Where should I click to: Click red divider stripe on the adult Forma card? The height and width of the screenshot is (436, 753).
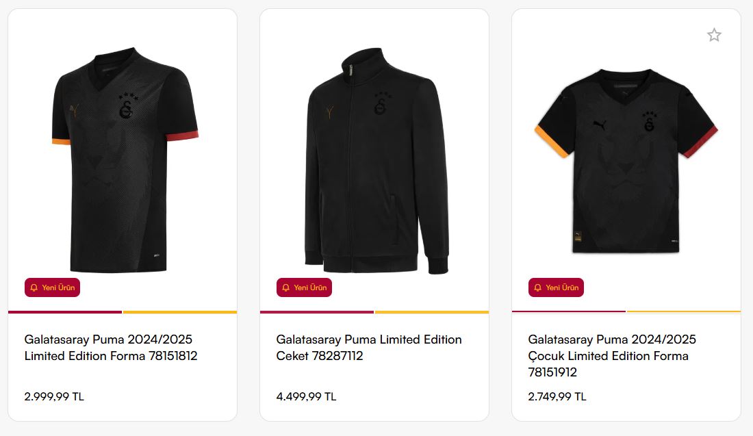[65, 312]
